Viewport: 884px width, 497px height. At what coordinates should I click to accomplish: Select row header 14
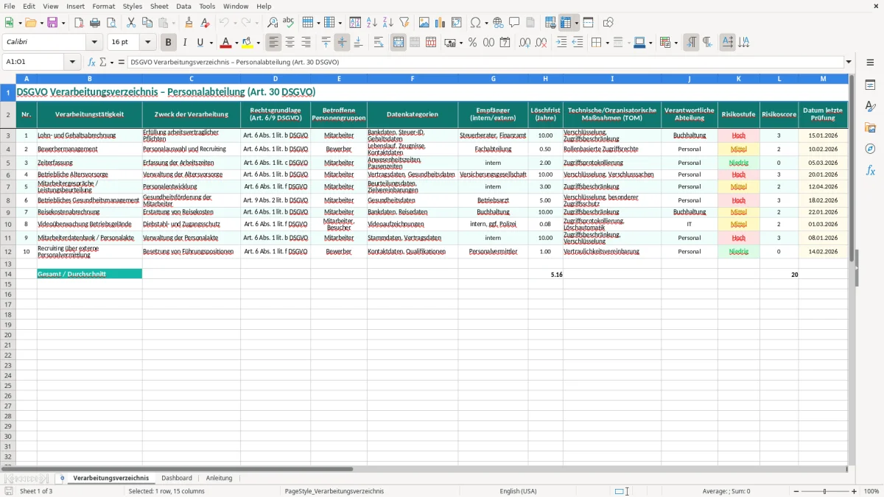pyautogui.click(x=7, y=274)
